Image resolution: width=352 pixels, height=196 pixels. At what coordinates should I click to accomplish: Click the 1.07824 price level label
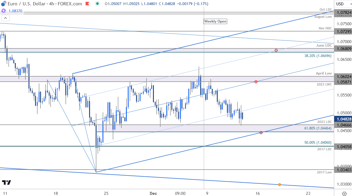(x=343, y=12)
